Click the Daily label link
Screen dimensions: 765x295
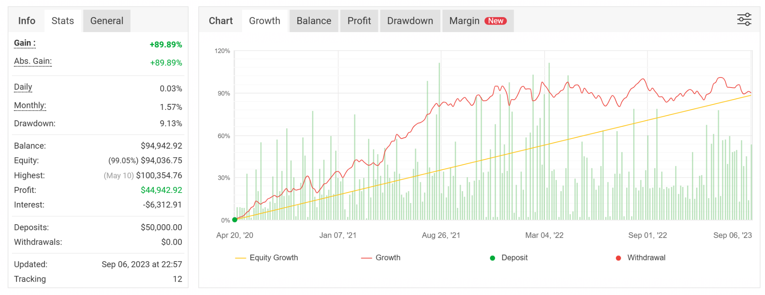[x=23, y=87]
